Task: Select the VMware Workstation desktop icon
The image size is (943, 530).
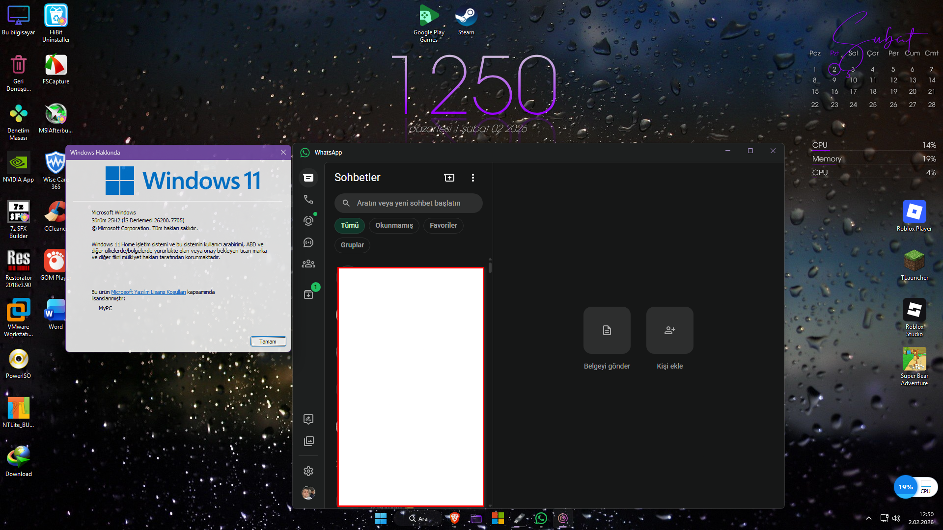Action: tap(19, 318)
